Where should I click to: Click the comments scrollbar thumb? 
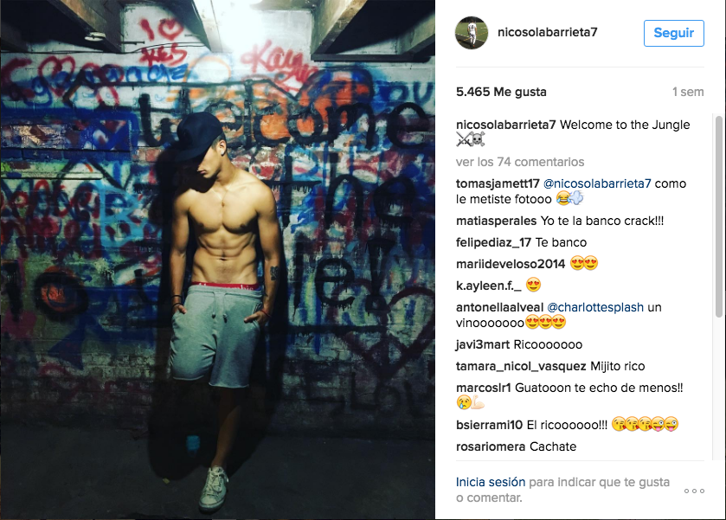click(x=719, y=216)
